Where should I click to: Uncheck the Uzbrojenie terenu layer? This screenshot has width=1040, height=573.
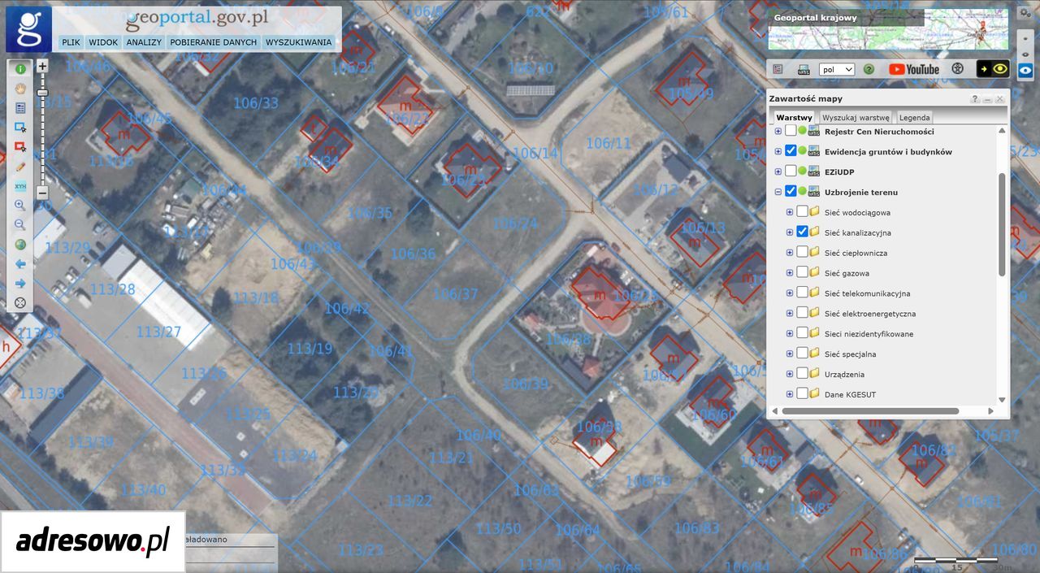click(x=791, y=192)
